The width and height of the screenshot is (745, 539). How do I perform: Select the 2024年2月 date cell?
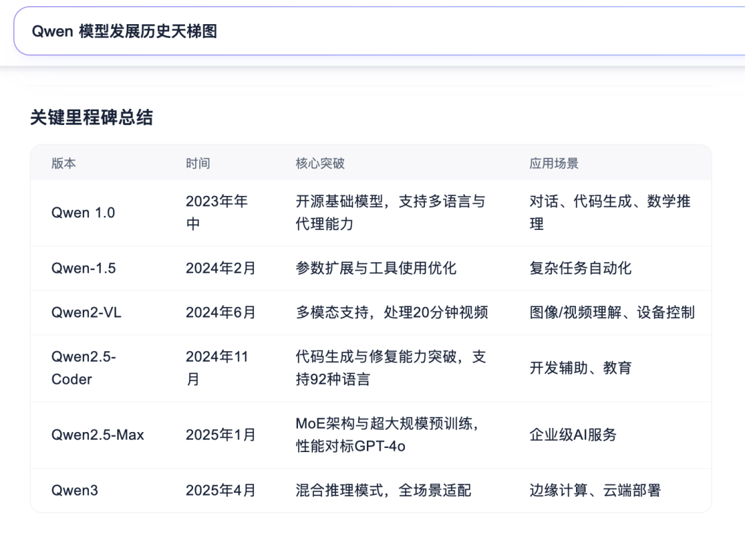221,268
